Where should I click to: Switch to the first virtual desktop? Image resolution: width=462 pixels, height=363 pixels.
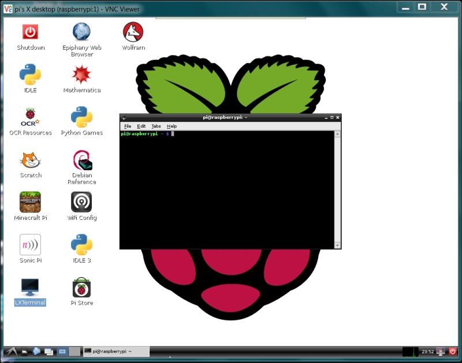62,351
